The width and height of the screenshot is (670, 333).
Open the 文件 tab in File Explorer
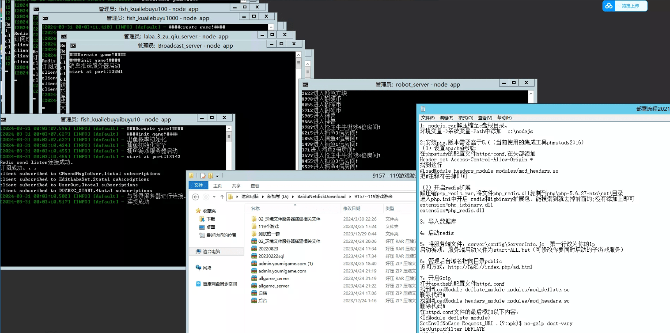point(198,186)
